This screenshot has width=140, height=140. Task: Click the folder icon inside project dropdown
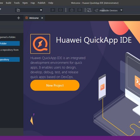coord(18,10)
